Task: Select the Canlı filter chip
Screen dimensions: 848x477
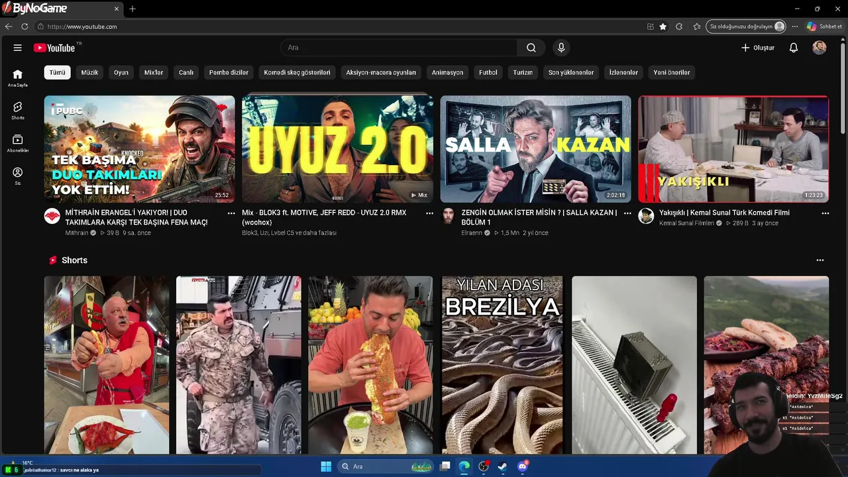Action: coord(186,72)
